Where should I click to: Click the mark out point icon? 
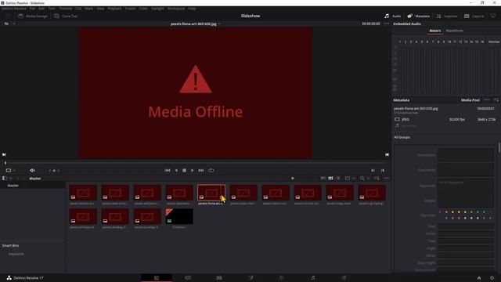click(383, 171)
